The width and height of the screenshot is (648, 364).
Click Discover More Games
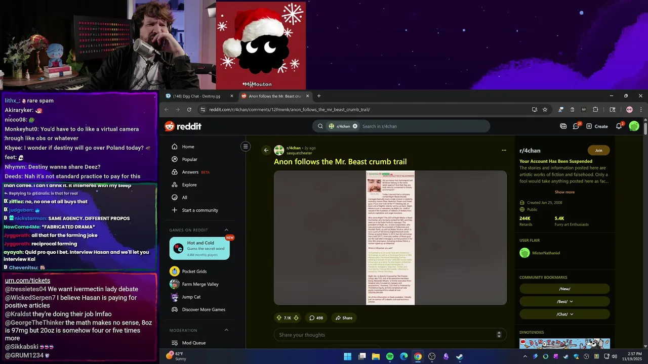coord(199,309)
